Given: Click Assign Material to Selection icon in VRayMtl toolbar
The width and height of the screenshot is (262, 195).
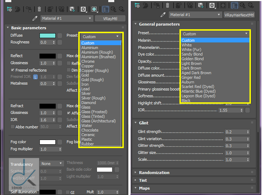Looking at the screenshot, I should [29, 9].
